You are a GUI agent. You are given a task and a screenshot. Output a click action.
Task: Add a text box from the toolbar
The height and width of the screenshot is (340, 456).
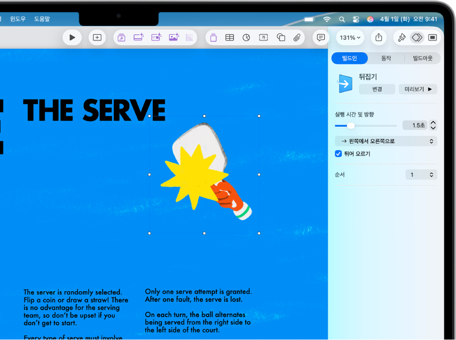click(263, 38)
